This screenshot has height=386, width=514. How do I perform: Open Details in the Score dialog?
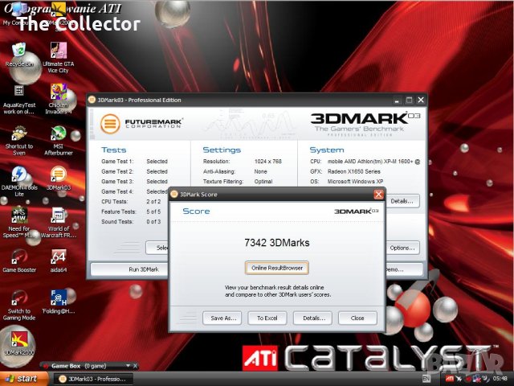[312, 318]
